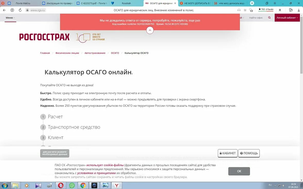303x189 pixels.
Task: Go to Главная breadcrumb
Action: click(x=45, y=53)
